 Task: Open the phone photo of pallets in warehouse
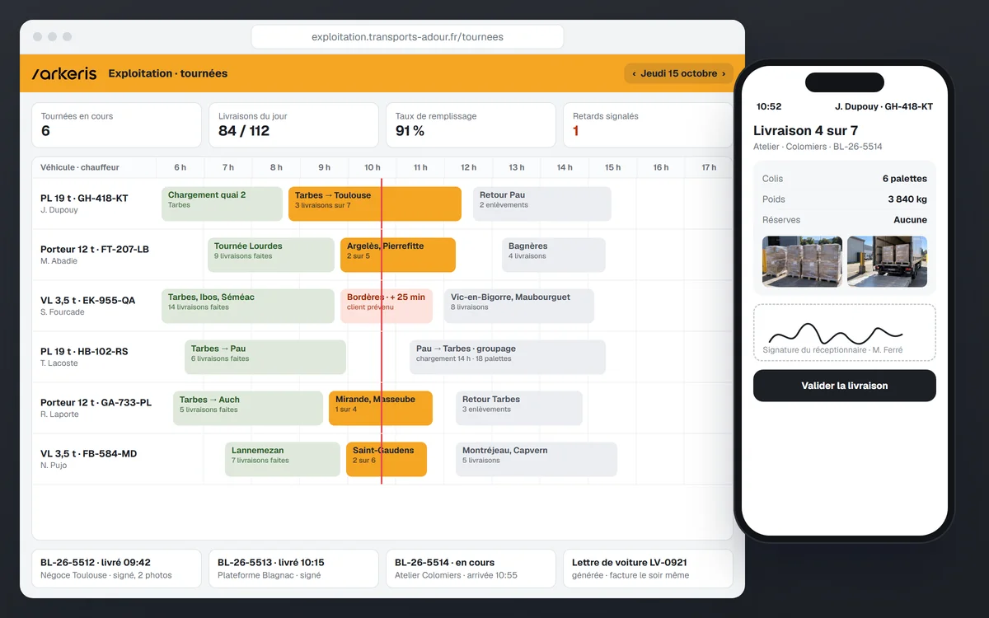pos(802,261)
